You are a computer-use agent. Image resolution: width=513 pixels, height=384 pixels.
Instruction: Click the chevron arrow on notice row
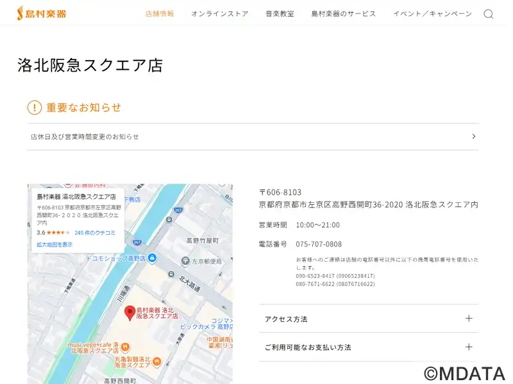click(474, 136)
